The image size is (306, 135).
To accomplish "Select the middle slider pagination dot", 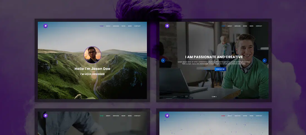I will coord(214,97).
